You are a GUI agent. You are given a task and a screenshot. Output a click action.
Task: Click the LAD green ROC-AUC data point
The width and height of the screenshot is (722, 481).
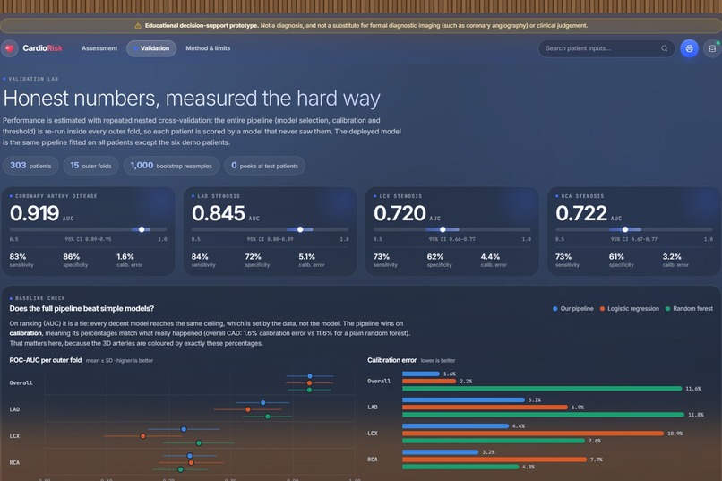click(x=268, y=417)
